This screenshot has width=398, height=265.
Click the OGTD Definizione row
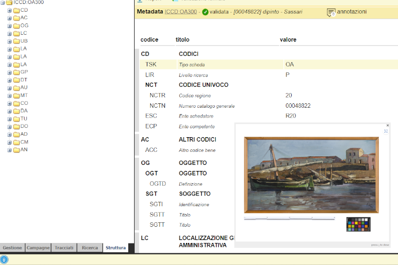click(187, 184)
